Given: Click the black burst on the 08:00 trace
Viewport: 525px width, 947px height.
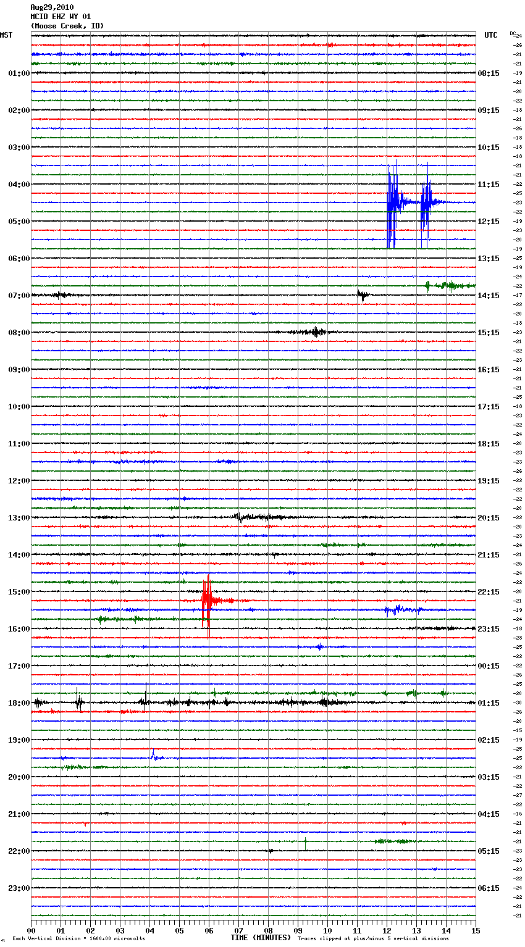Looking at the screenshot, I should 316,332.
